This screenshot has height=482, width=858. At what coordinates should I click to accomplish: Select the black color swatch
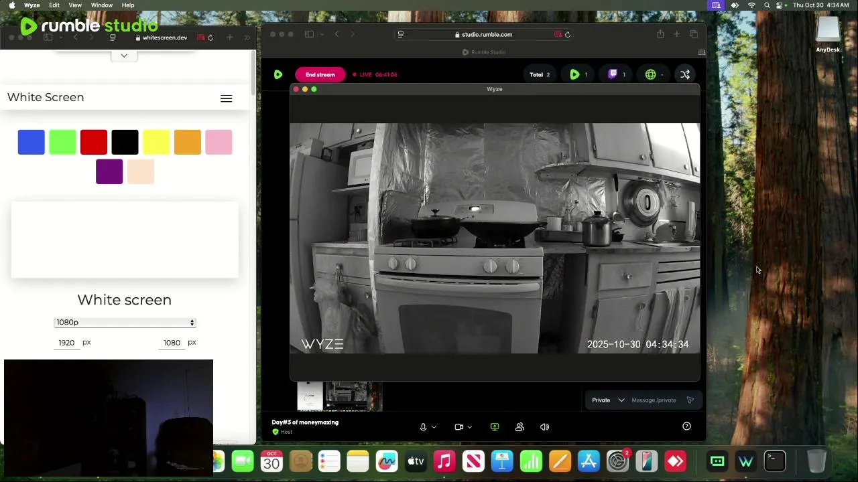[x=125, y=143]
